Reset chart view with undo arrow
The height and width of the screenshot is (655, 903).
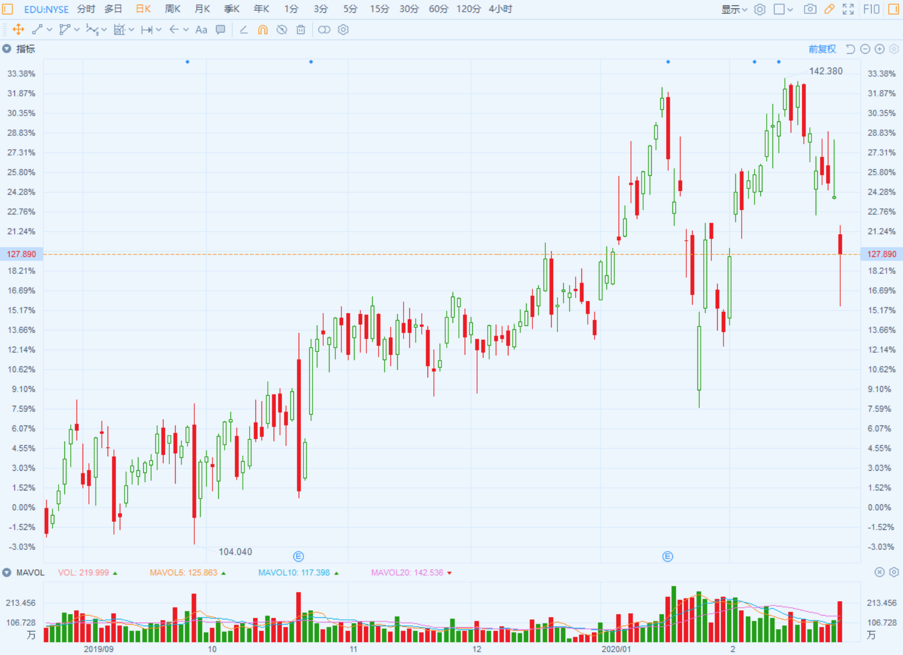pos(850,49)
